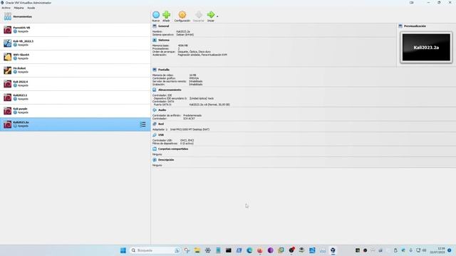Screen dimensions: 456x256
Task: Click the Puerto SATA 0 Kali2023.2a.vdi disk entry
Action: 209,105
